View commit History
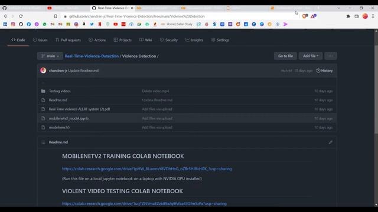Viewport: 378px width, 212px height. 324,71
